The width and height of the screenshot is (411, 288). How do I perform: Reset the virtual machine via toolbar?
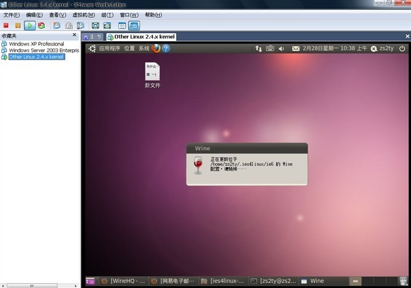point(42,25)
